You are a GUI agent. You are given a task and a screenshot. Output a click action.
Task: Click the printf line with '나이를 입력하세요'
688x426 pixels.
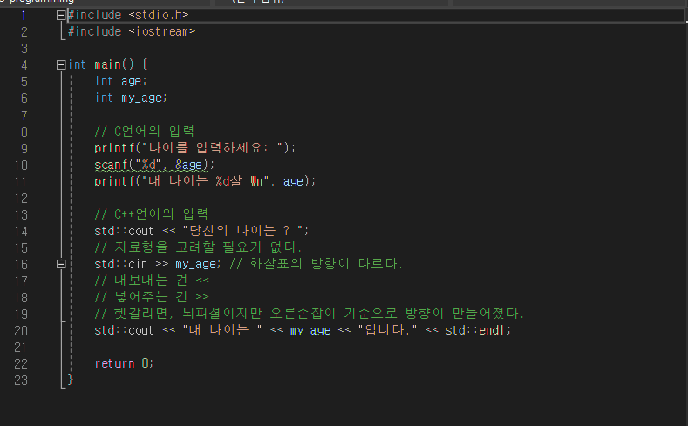195,148
